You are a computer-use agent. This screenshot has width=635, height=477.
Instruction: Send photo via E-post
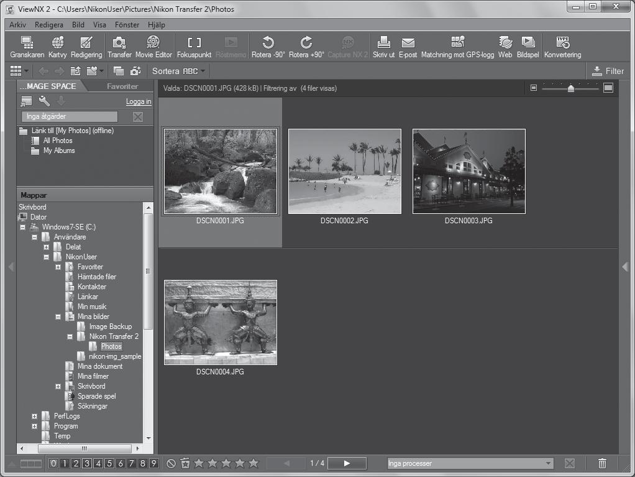point(408,47)
